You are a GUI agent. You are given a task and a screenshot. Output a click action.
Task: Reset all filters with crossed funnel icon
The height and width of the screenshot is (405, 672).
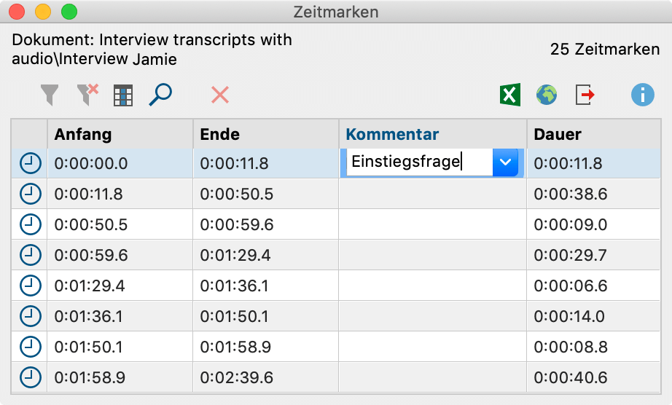coord(87,95)
